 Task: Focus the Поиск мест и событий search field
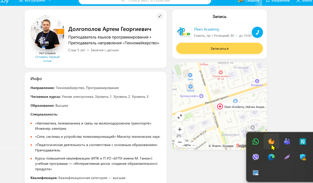click(x=145, y=1)
